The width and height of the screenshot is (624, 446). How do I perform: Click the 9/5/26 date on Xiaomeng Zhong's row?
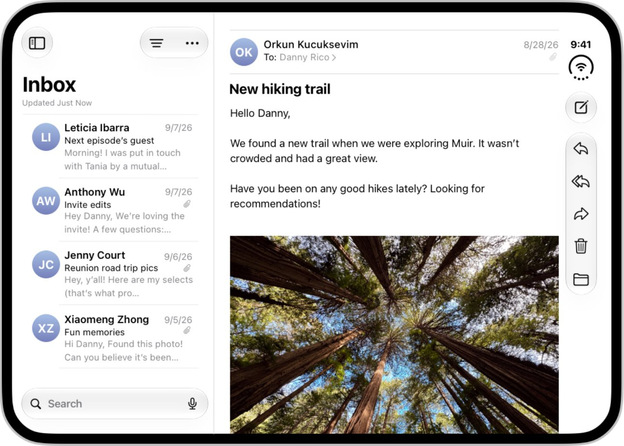pos(178,320)
